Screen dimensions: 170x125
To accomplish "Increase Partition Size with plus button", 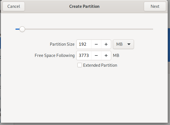I will pyautogui.click(x=106, y=44).
